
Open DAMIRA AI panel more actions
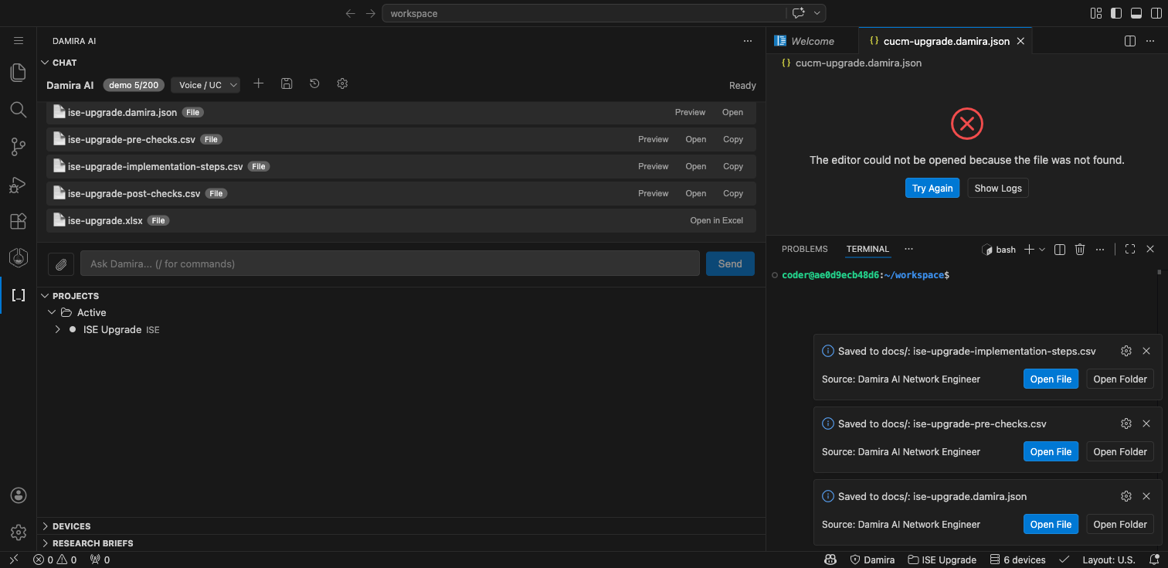(x=747, y=41)
